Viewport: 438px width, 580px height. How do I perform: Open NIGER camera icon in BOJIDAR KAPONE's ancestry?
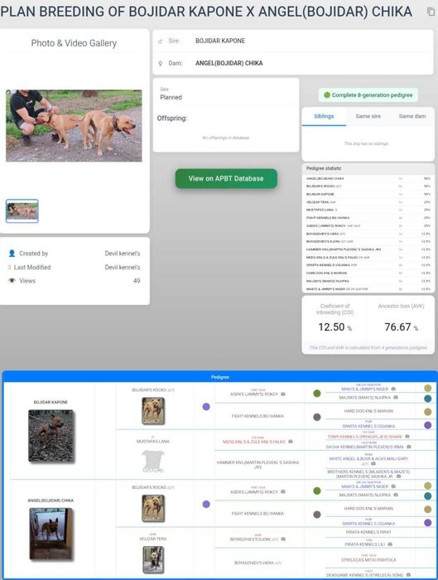point(393,389)
